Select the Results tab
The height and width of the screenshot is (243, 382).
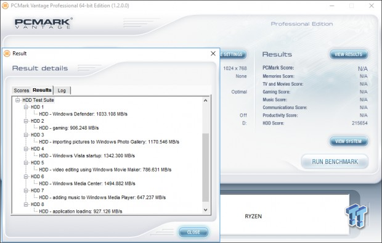point(42,90)
